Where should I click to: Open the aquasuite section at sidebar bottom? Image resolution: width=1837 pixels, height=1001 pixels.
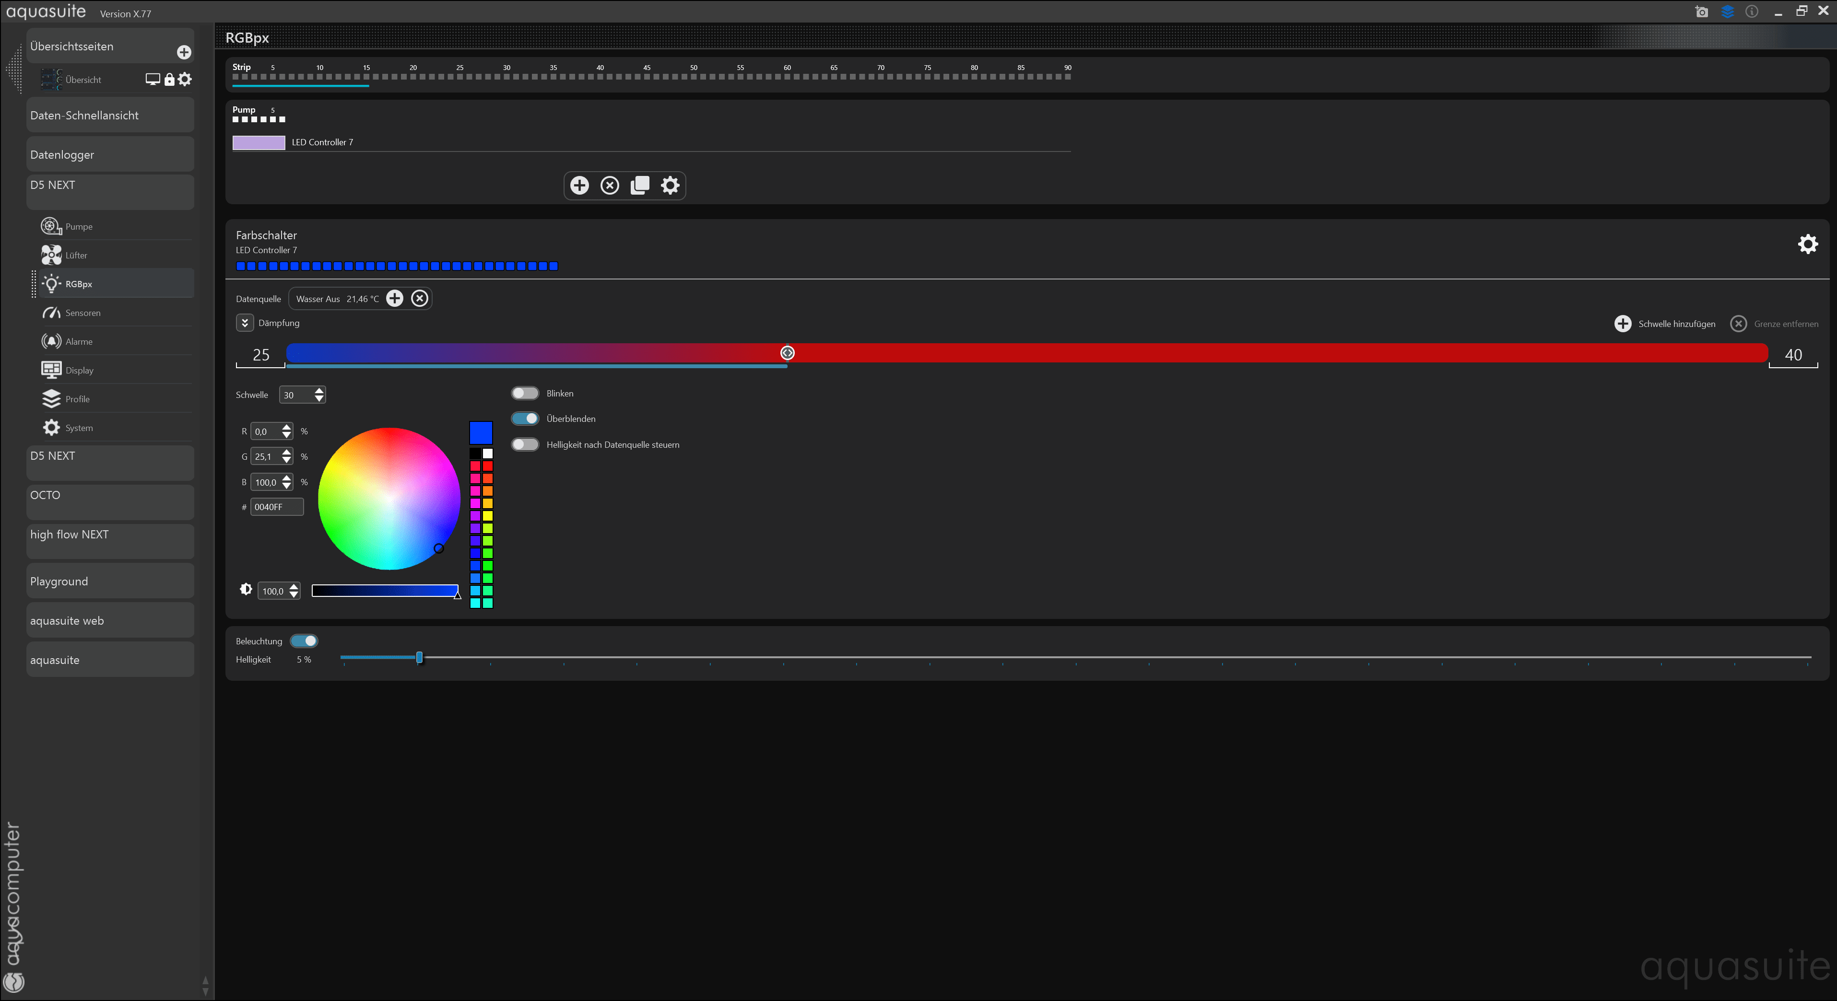click(x=110, y=659)
